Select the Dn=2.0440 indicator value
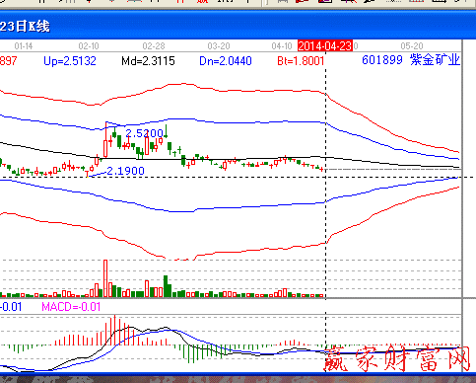The height and width of the screenshot is (383, 476). (x=226, y=61)
